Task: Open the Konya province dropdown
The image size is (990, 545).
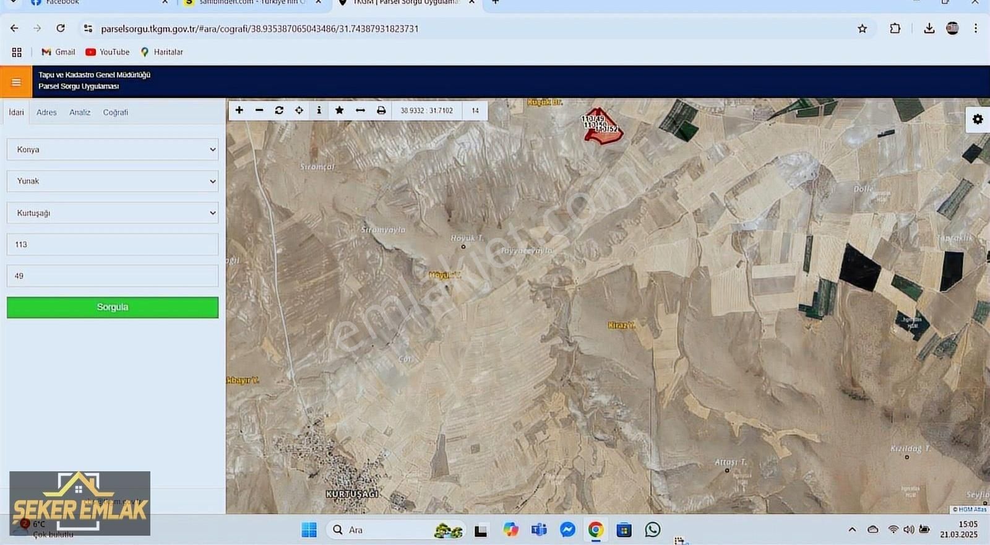Action: tap(113, 149)
